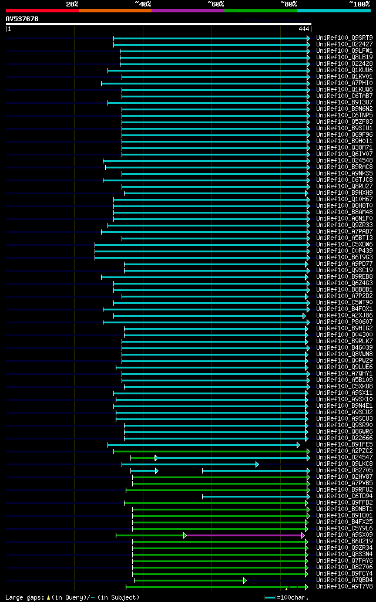Select the label UniRef100_Q9SR90
Screen dimensions: 376x602
pos(344,425)
